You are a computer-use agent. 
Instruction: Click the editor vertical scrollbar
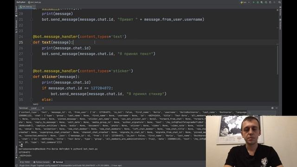tap(278, 59)
